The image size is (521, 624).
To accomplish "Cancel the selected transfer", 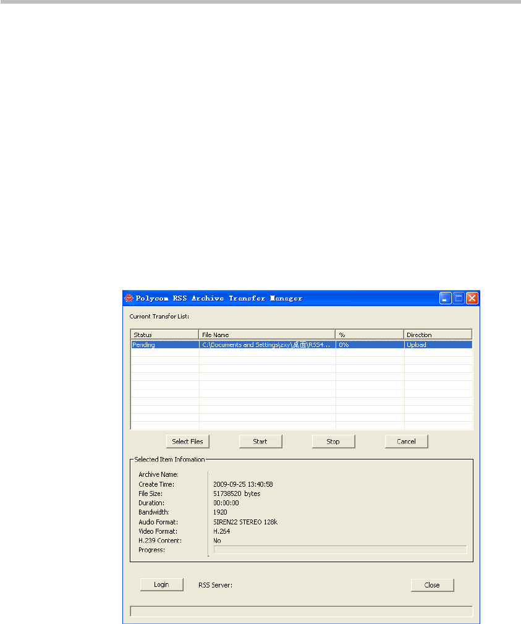I will click(407, 442).
